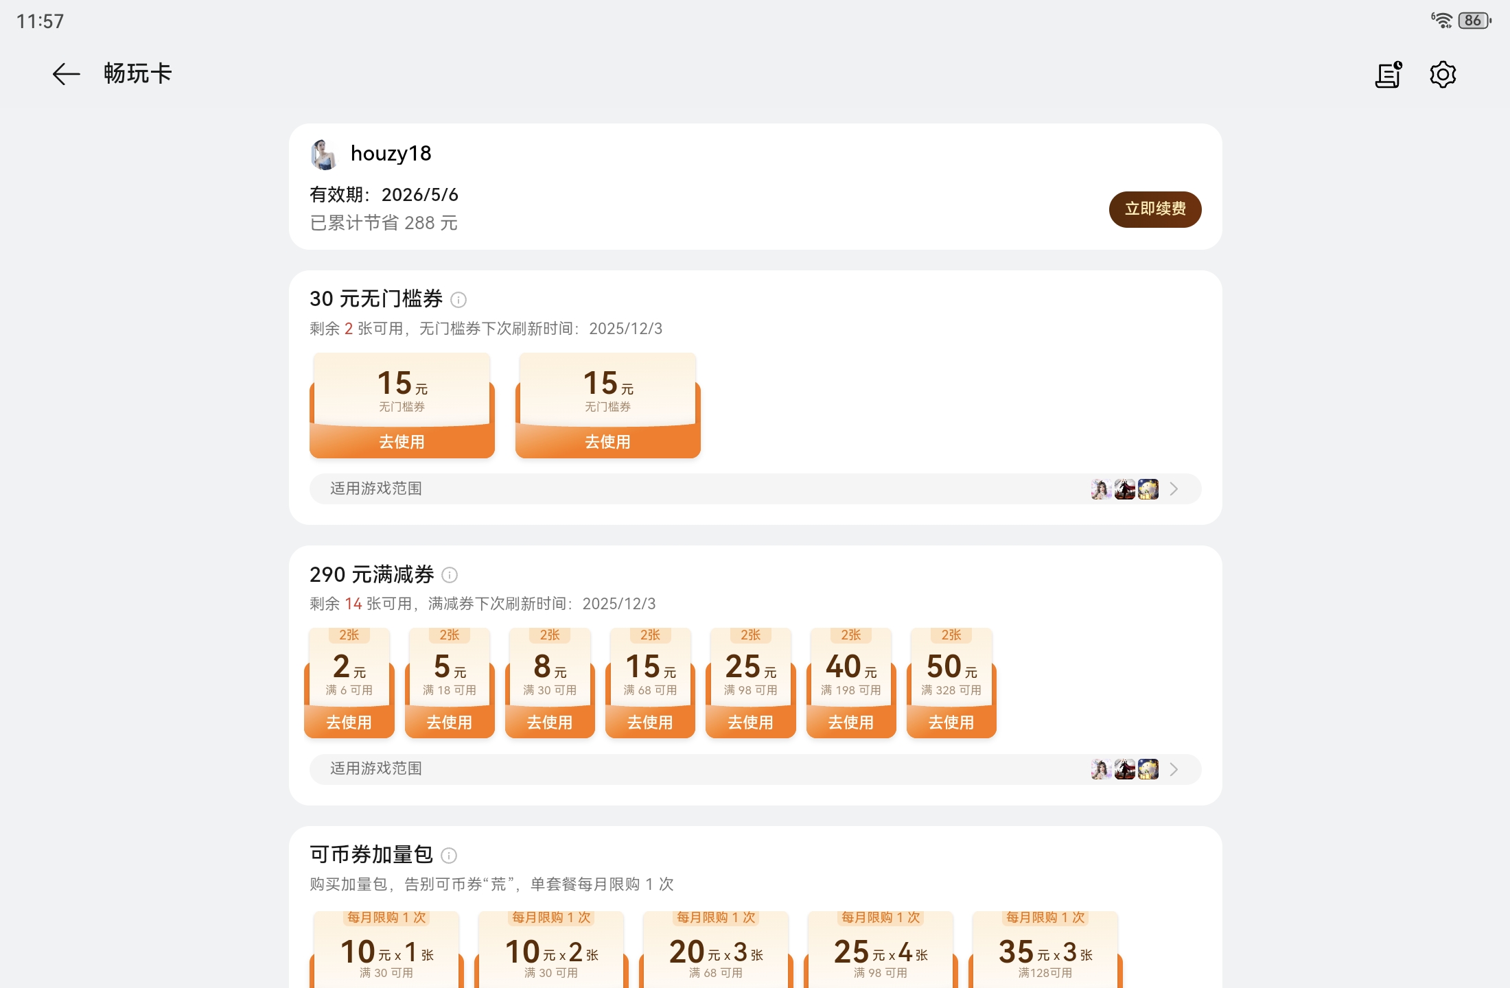The height and width of the screenshot is (988, 1510).
Task: Use the 2 元 满 6 coupon
Action: 349,722
